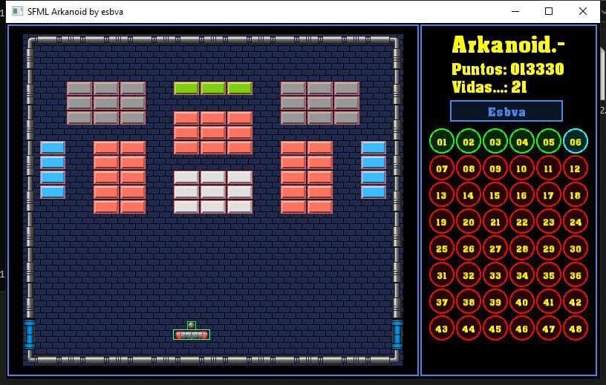Pick level 33 circle

495,275
